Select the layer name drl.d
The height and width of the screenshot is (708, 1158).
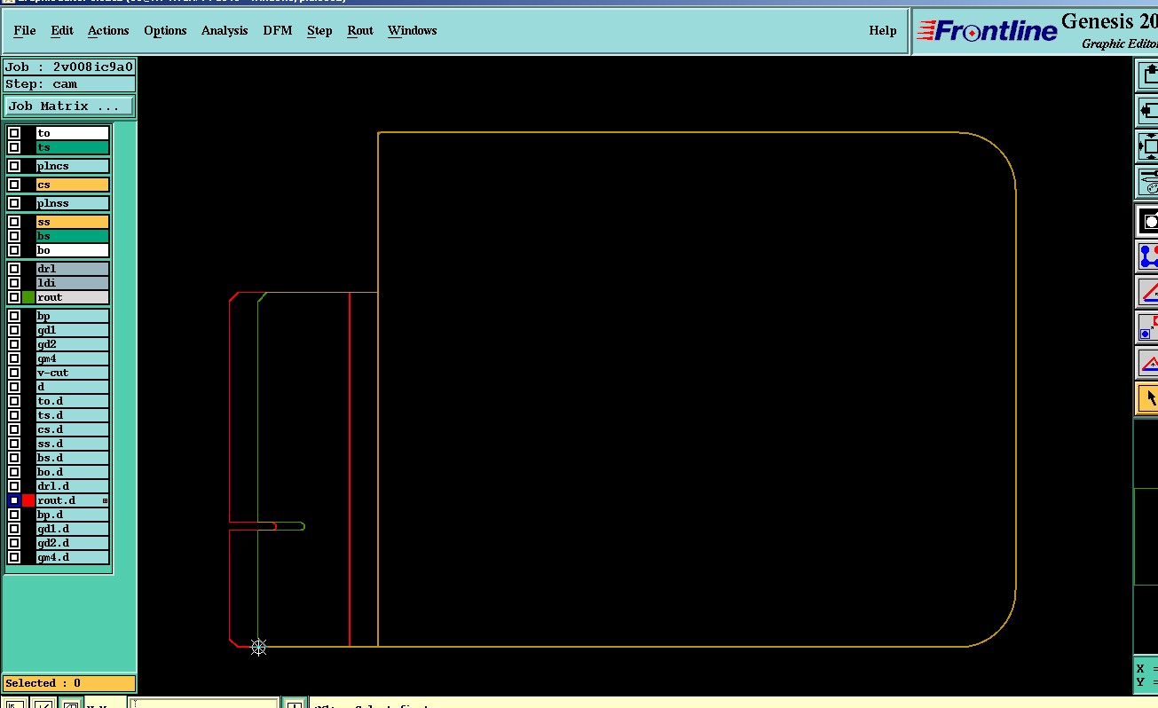[x=73, y=486]
